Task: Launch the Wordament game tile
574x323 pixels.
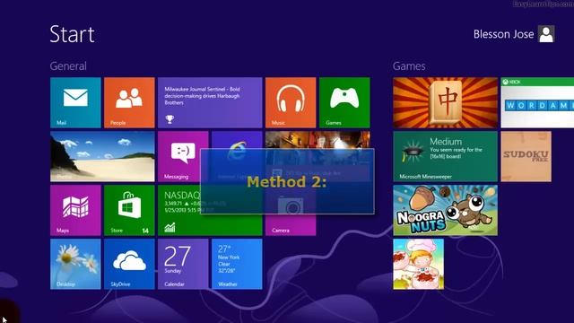Action: pyautogui.click(x=537, y=102)
